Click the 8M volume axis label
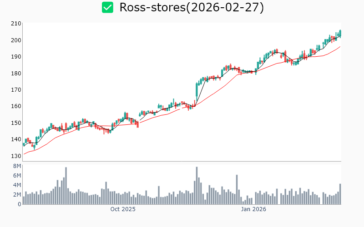 tap(17, 166)
